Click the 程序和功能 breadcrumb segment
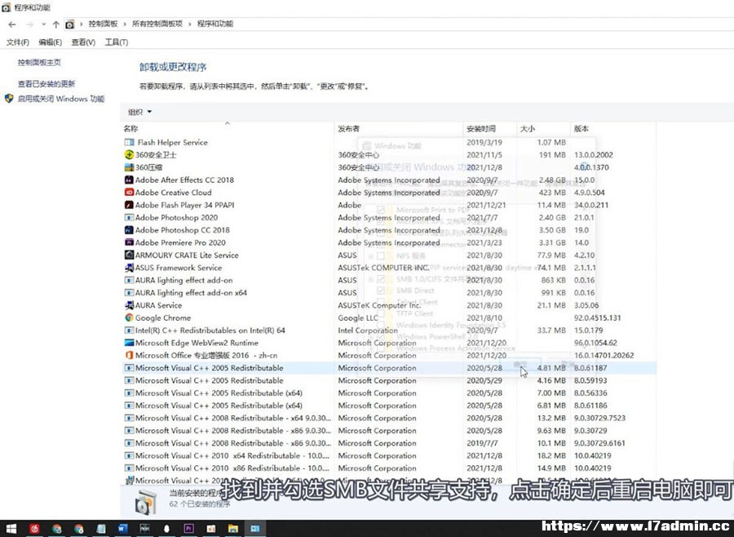The image size is (734, 537). (x=214, y=24)
